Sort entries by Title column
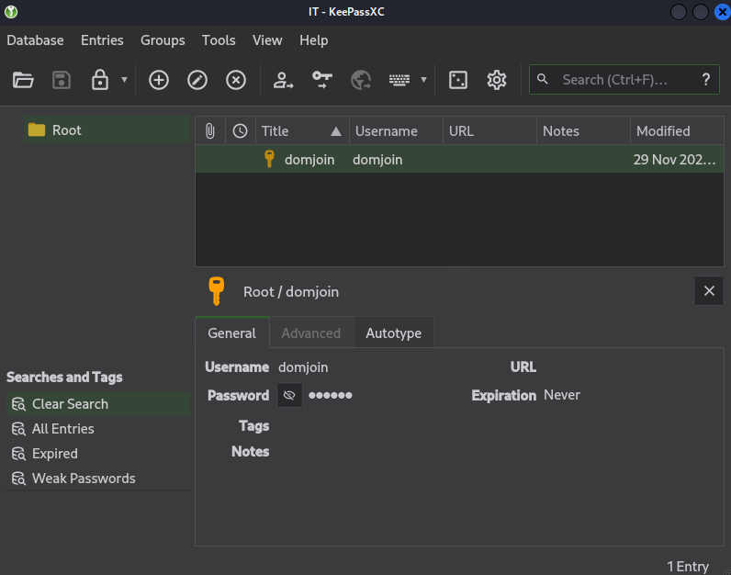This screenshot has width=731, height=575. pyautogui.click(x=302, y=131)
